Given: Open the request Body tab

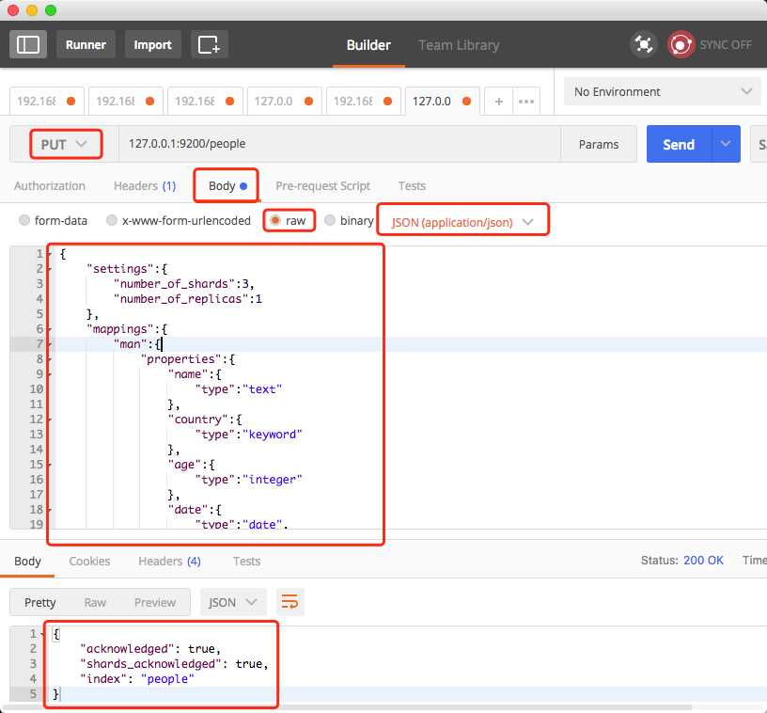Looking at the screenshot, I should coord(227,186).
